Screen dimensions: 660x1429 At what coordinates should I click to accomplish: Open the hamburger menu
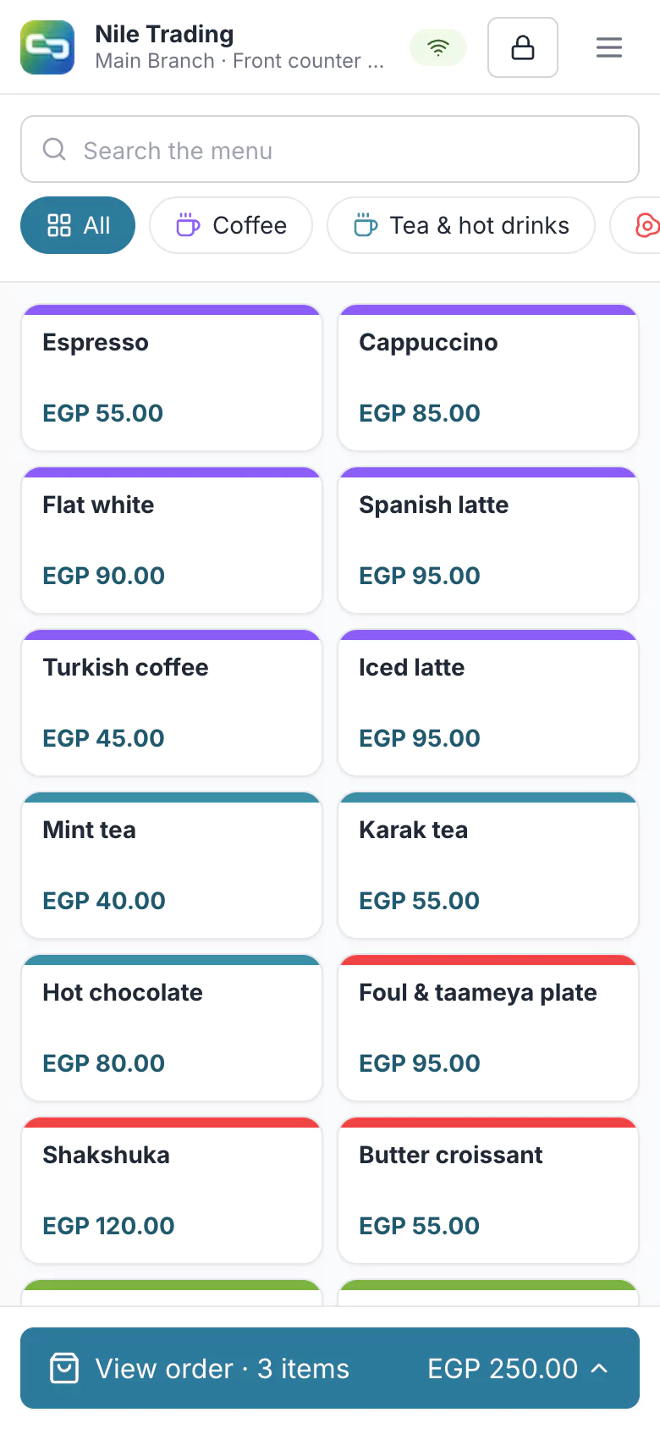point(609,47)
